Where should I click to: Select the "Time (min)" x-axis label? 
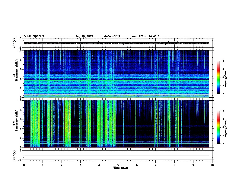(x=121, y=168)
